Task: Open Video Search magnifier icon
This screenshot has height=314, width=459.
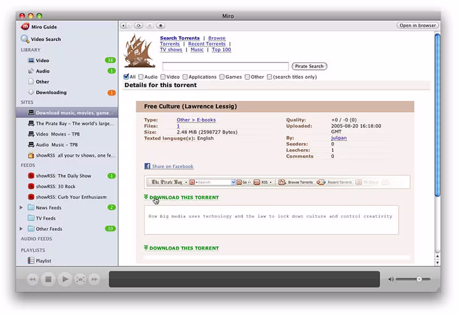Action: point(25,39)
